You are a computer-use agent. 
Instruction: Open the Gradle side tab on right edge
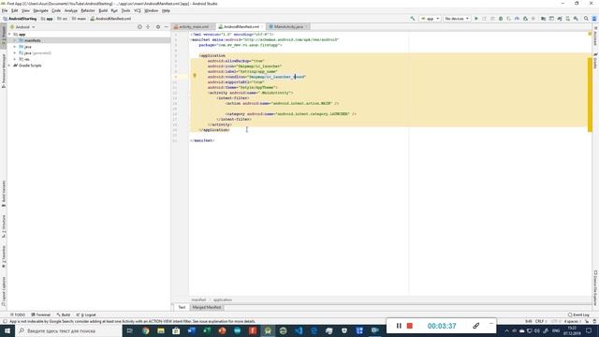pos(595,61)
